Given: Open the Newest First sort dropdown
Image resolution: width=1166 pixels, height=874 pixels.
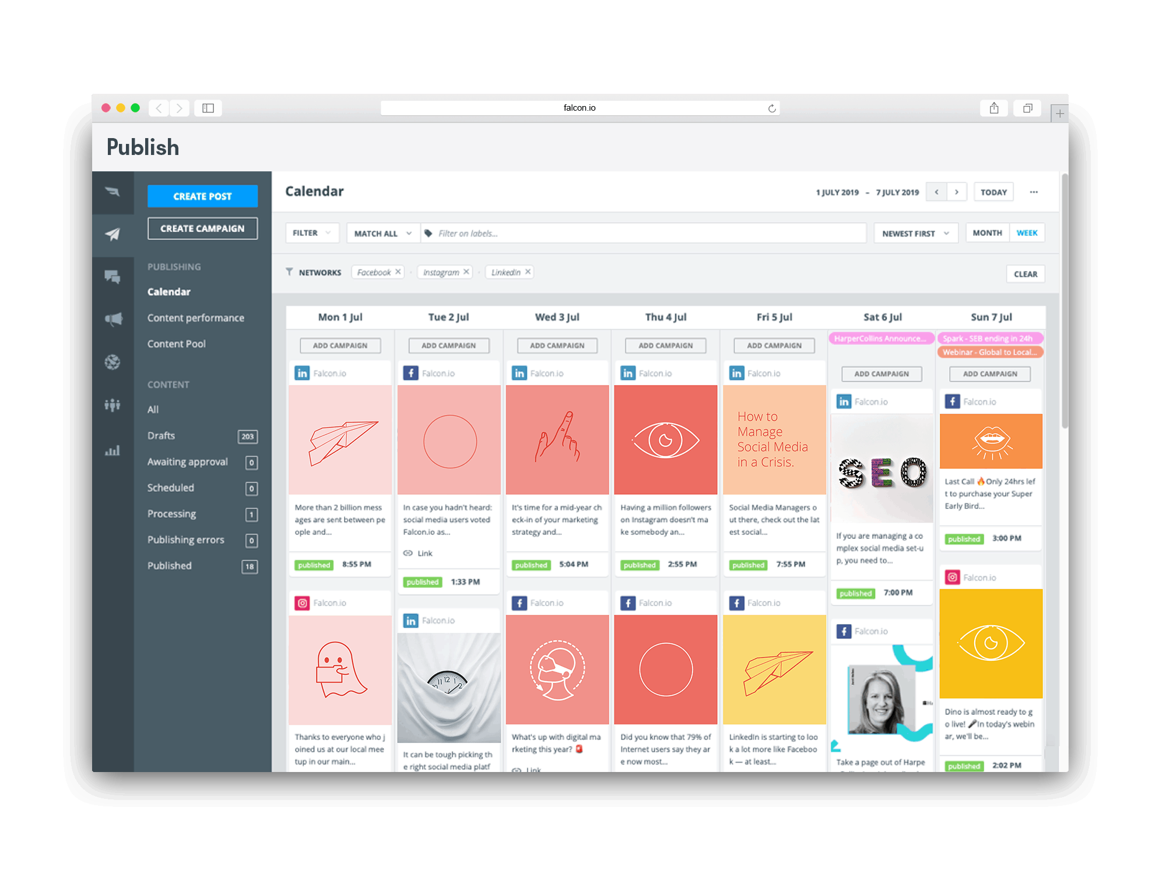Looking at the screenshot, I should (915, 234).
